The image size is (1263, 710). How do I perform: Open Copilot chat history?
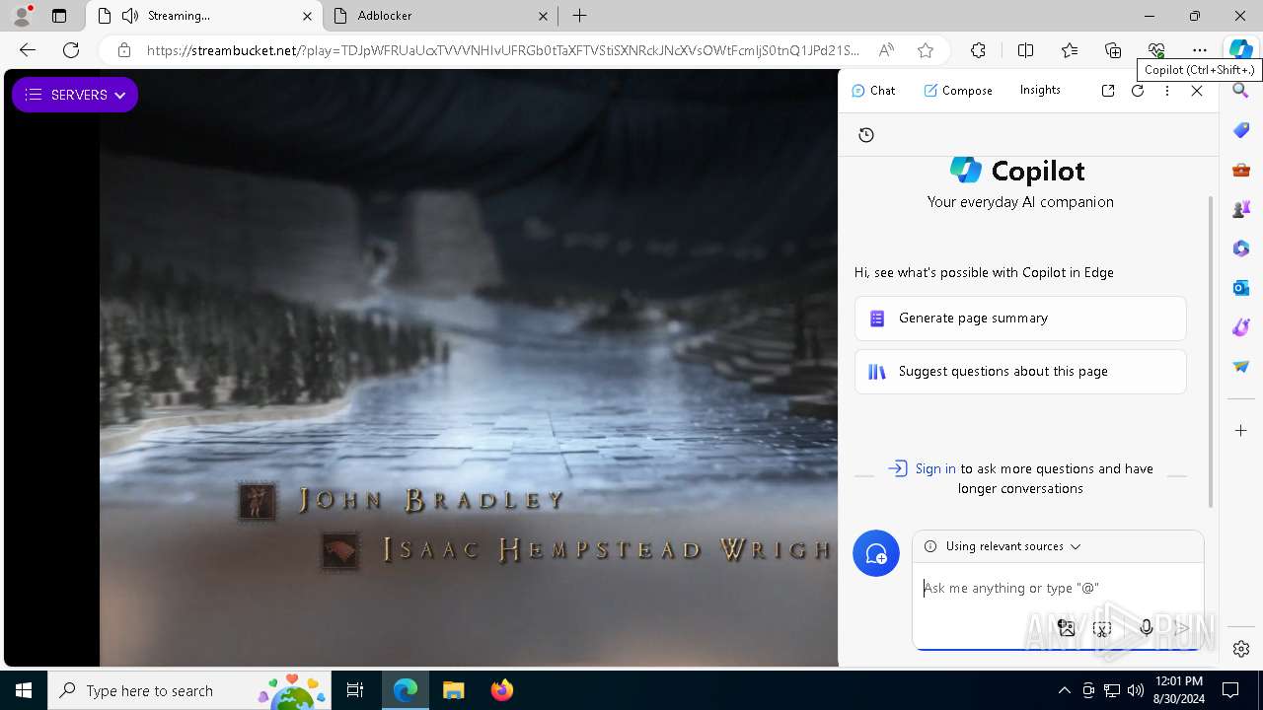[x=866, y=135]
